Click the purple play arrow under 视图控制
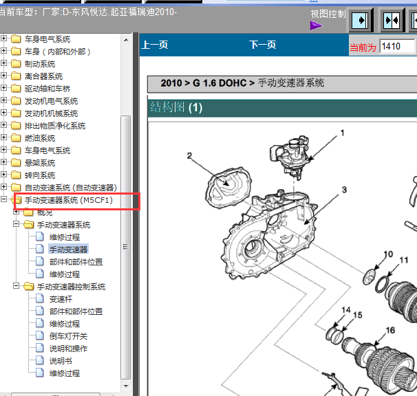The height and width of the screenshot is (396, 417). click(317, 25)
